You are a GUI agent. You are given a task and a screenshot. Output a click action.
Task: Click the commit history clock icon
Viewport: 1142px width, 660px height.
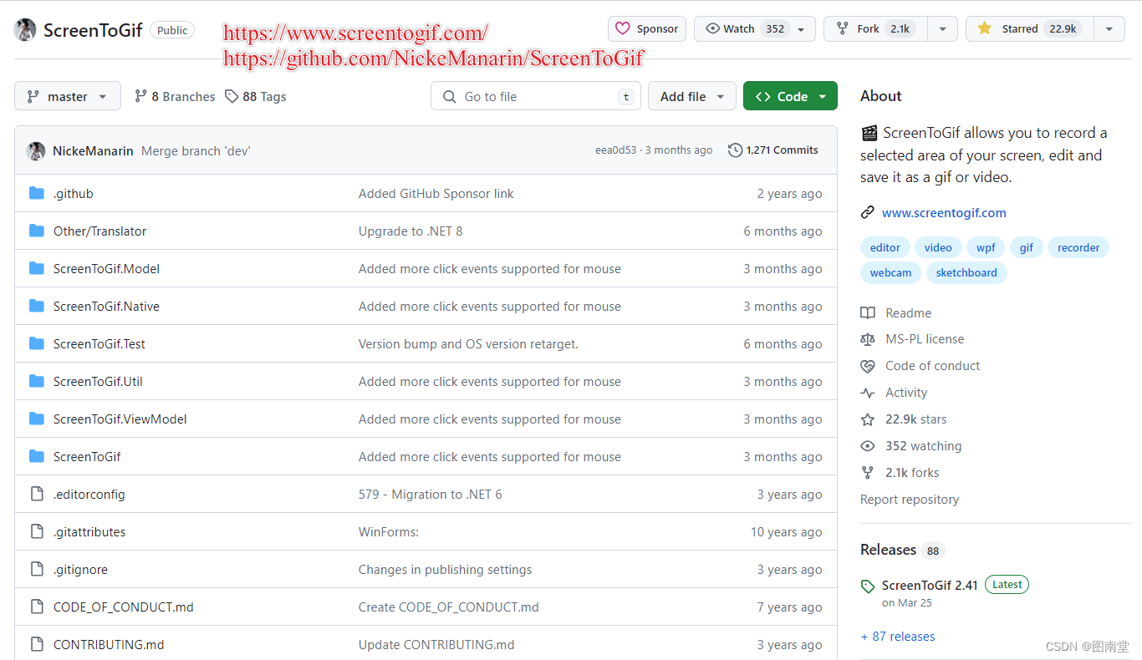pos(735,150)
